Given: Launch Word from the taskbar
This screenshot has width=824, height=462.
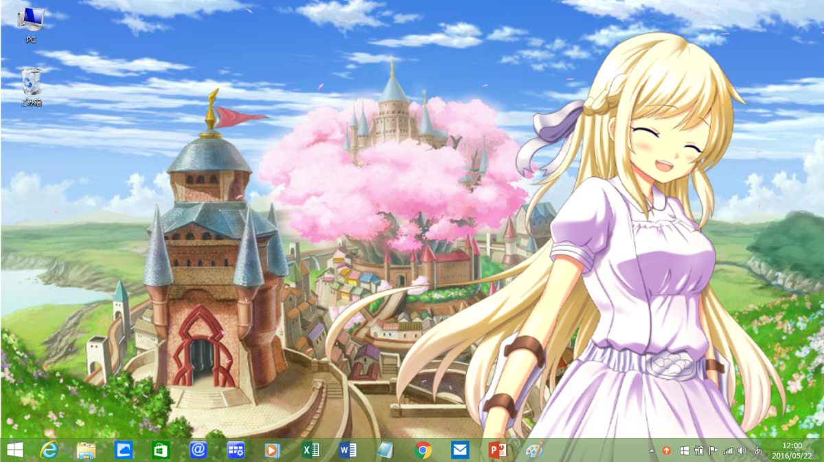Looking at the screenshot, I should 348,450.
